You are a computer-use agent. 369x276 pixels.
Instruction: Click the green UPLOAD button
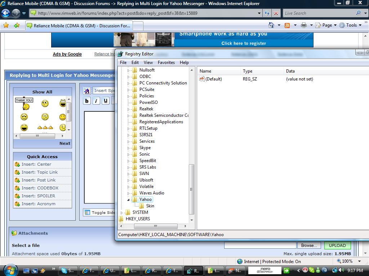pos(337,245)
